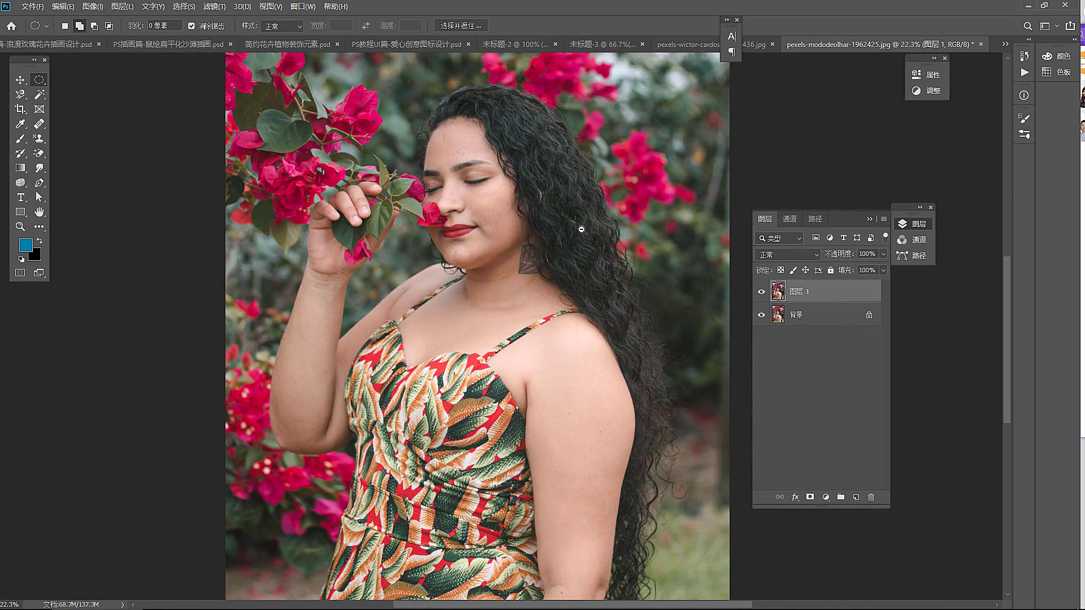Open the opacity 不透明度 dropdown arrow
Image resolution: width=1085 pixels, height=610 pixels.
pyautogui.click(x=883, y=254)
